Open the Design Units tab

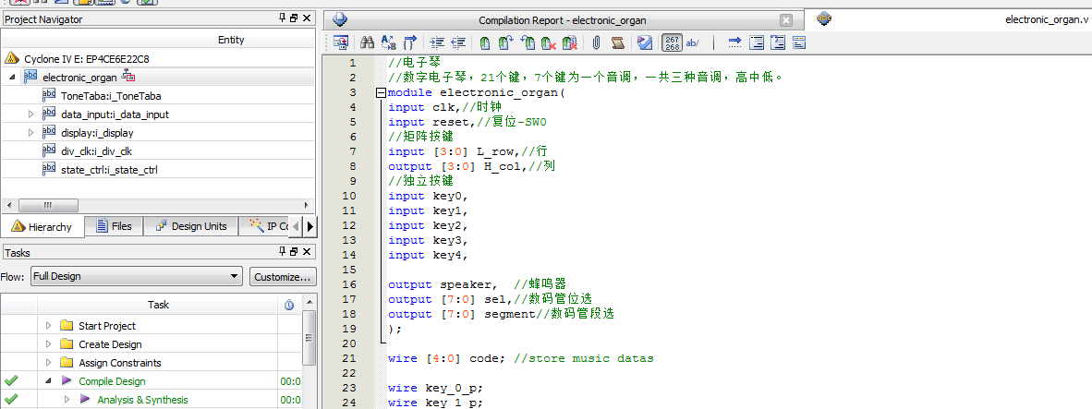tap(190, 226)
